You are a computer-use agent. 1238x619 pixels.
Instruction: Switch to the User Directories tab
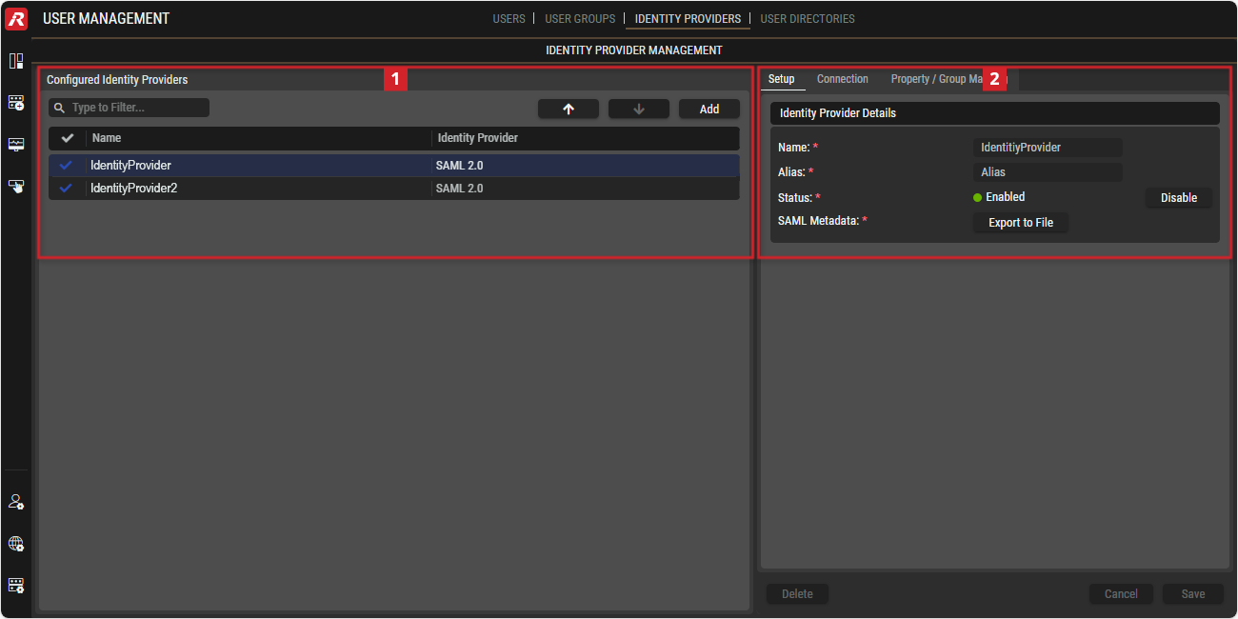[x=808, y=19]
